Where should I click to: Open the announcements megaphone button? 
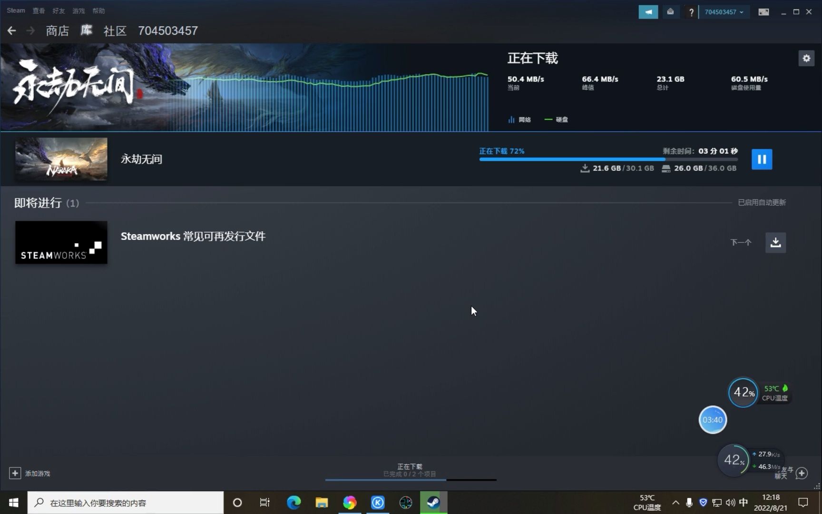pyautogui.click(x=648, y=12)
